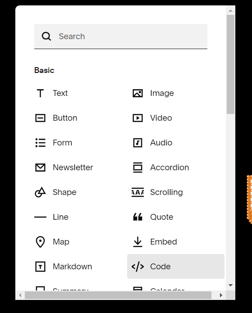Select the Markdown block
The height and width of the screenshot is (313, 252).
click(x=64, y=267)
